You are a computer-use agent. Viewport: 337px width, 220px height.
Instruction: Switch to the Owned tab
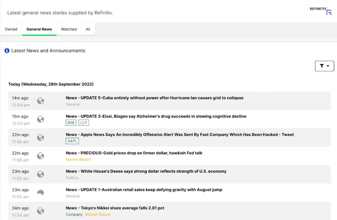[x=11, y=29]
